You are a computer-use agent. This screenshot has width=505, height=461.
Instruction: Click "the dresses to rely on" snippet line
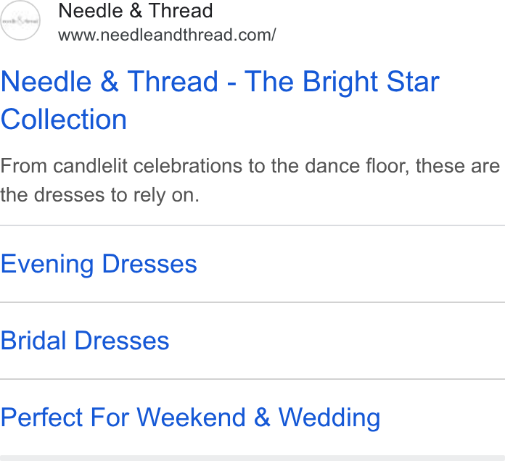tap(100, 195)
